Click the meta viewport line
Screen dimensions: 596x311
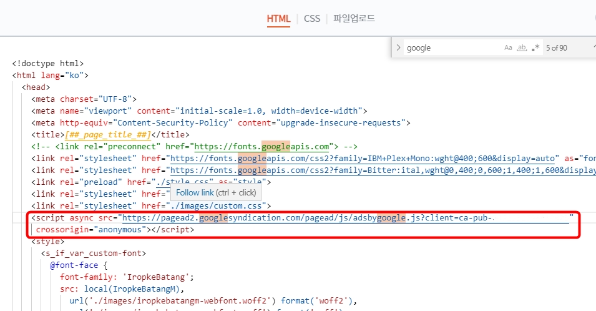[199, 111]
